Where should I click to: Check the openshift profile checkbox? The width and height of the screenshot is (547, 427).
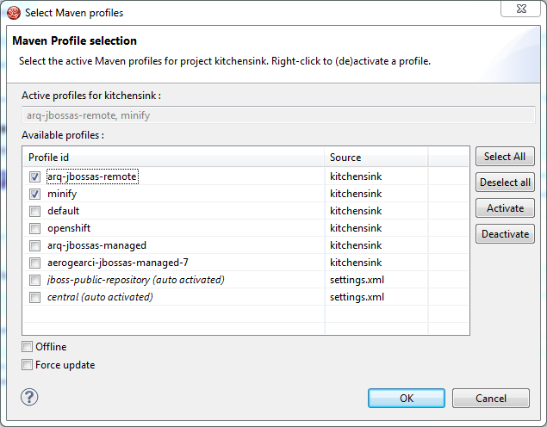35,228
